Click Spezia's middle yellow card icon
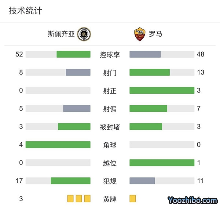The image size is (220, 206). [x=79, y=199]
